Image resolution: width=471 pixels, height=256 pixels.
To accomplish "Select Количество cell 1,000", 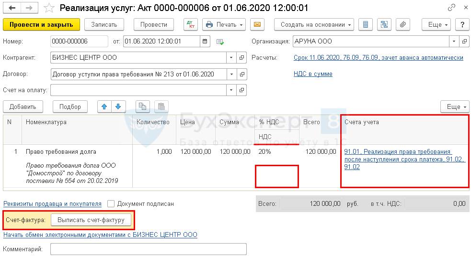I will (x=154, y=152).
